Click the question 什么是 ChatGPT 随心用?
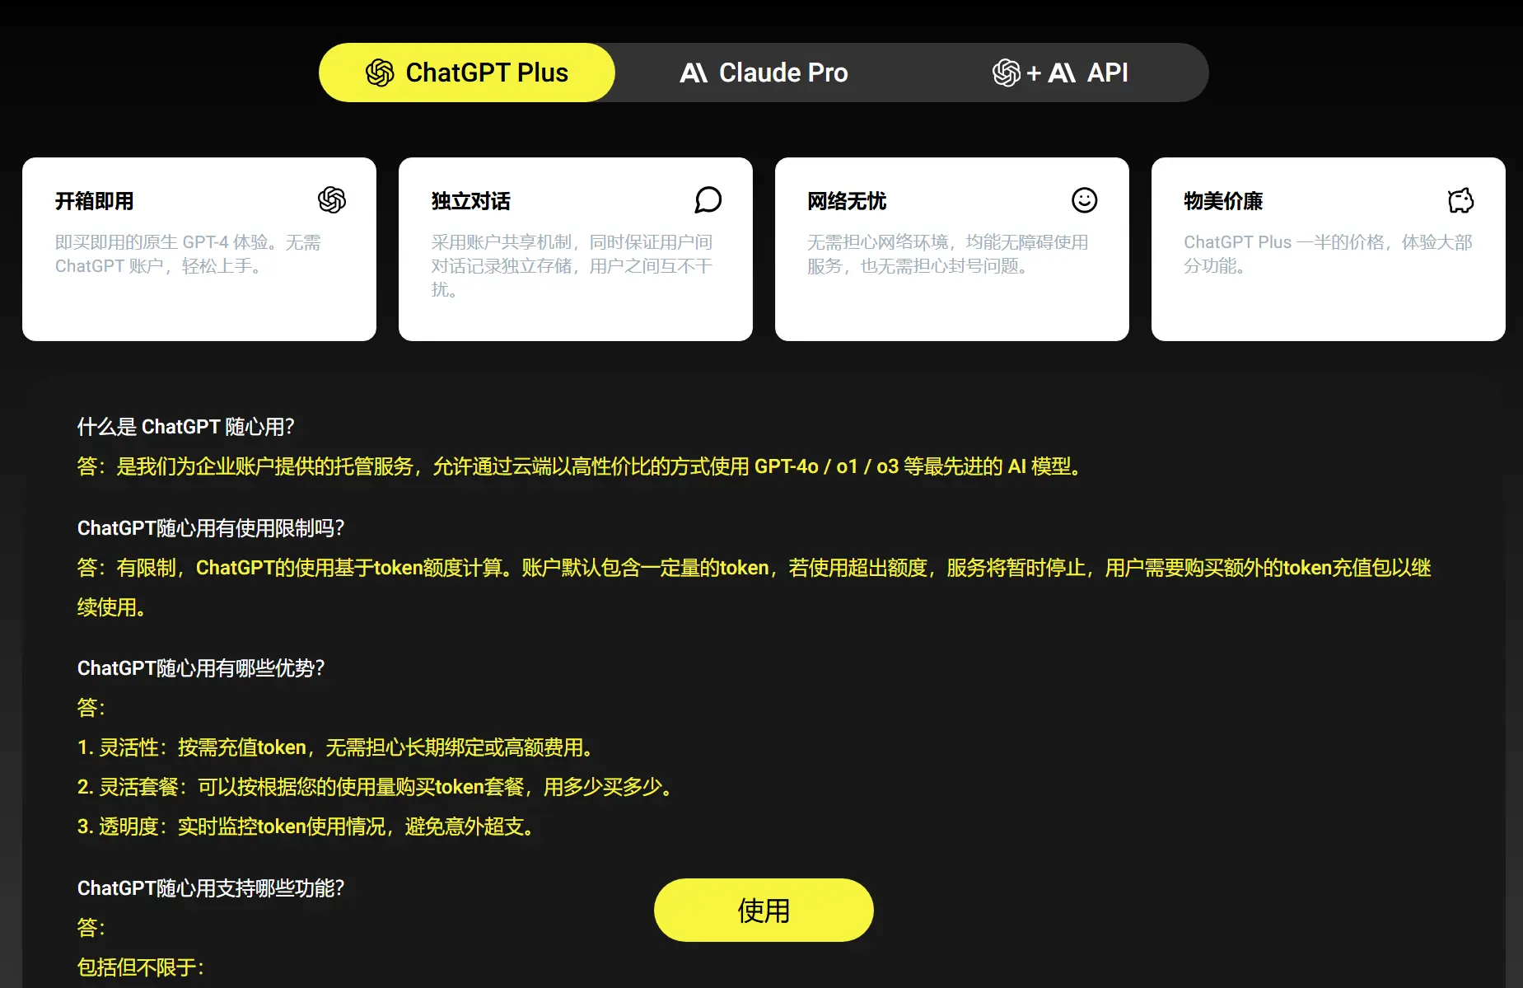This screenshot has width=1523, height=988. 185,427
